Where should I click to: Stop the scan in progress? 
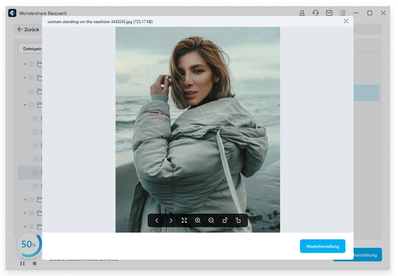pos(34,263)
